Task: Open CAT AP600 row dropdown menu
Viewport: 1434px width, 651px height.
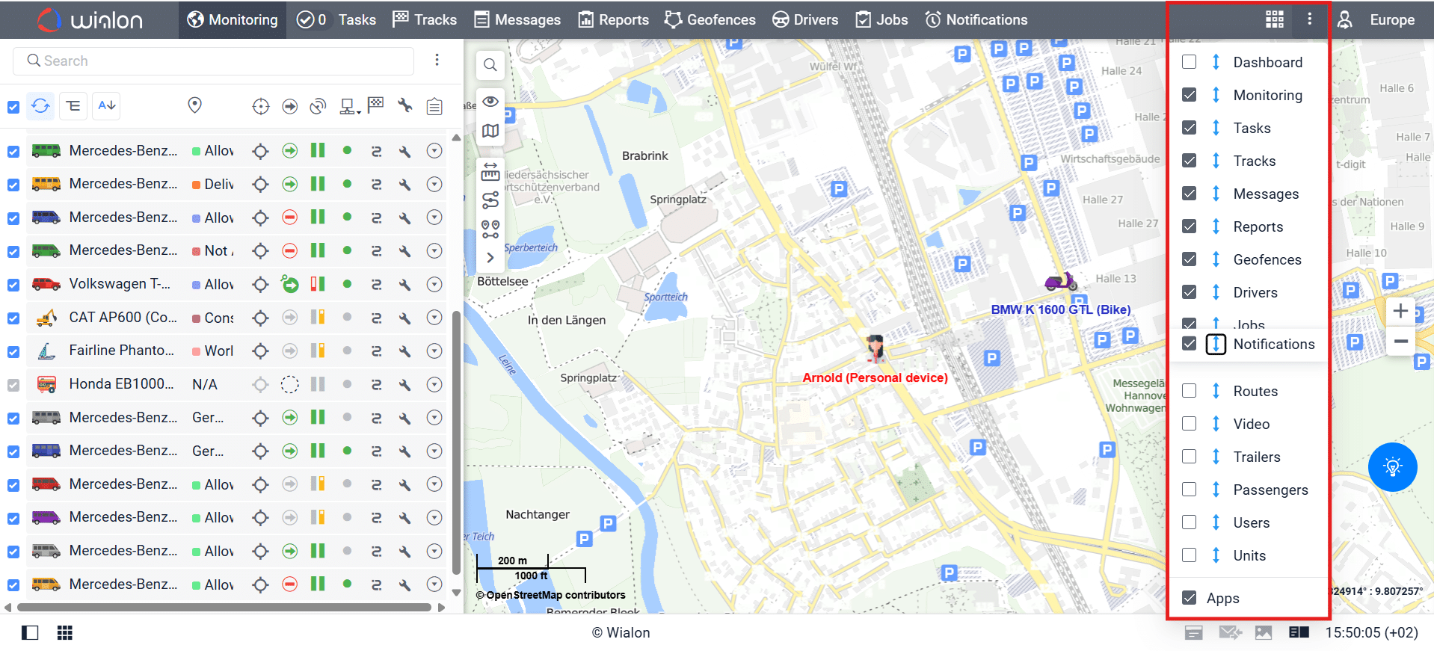Action: [x=434, y=318]
